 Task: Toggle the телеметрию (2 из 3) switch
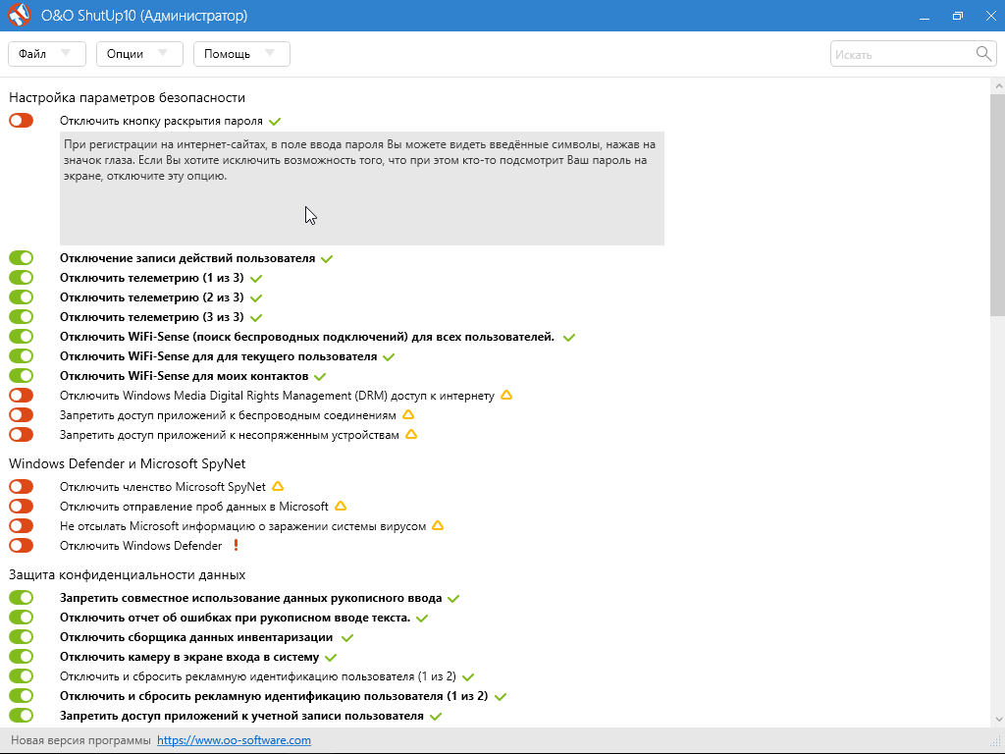[22, 296]
